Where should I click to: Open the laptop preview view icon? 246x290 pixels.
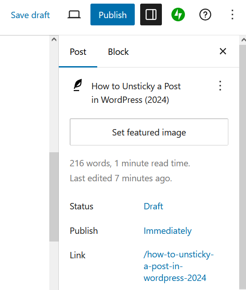[x=74, y=14]
